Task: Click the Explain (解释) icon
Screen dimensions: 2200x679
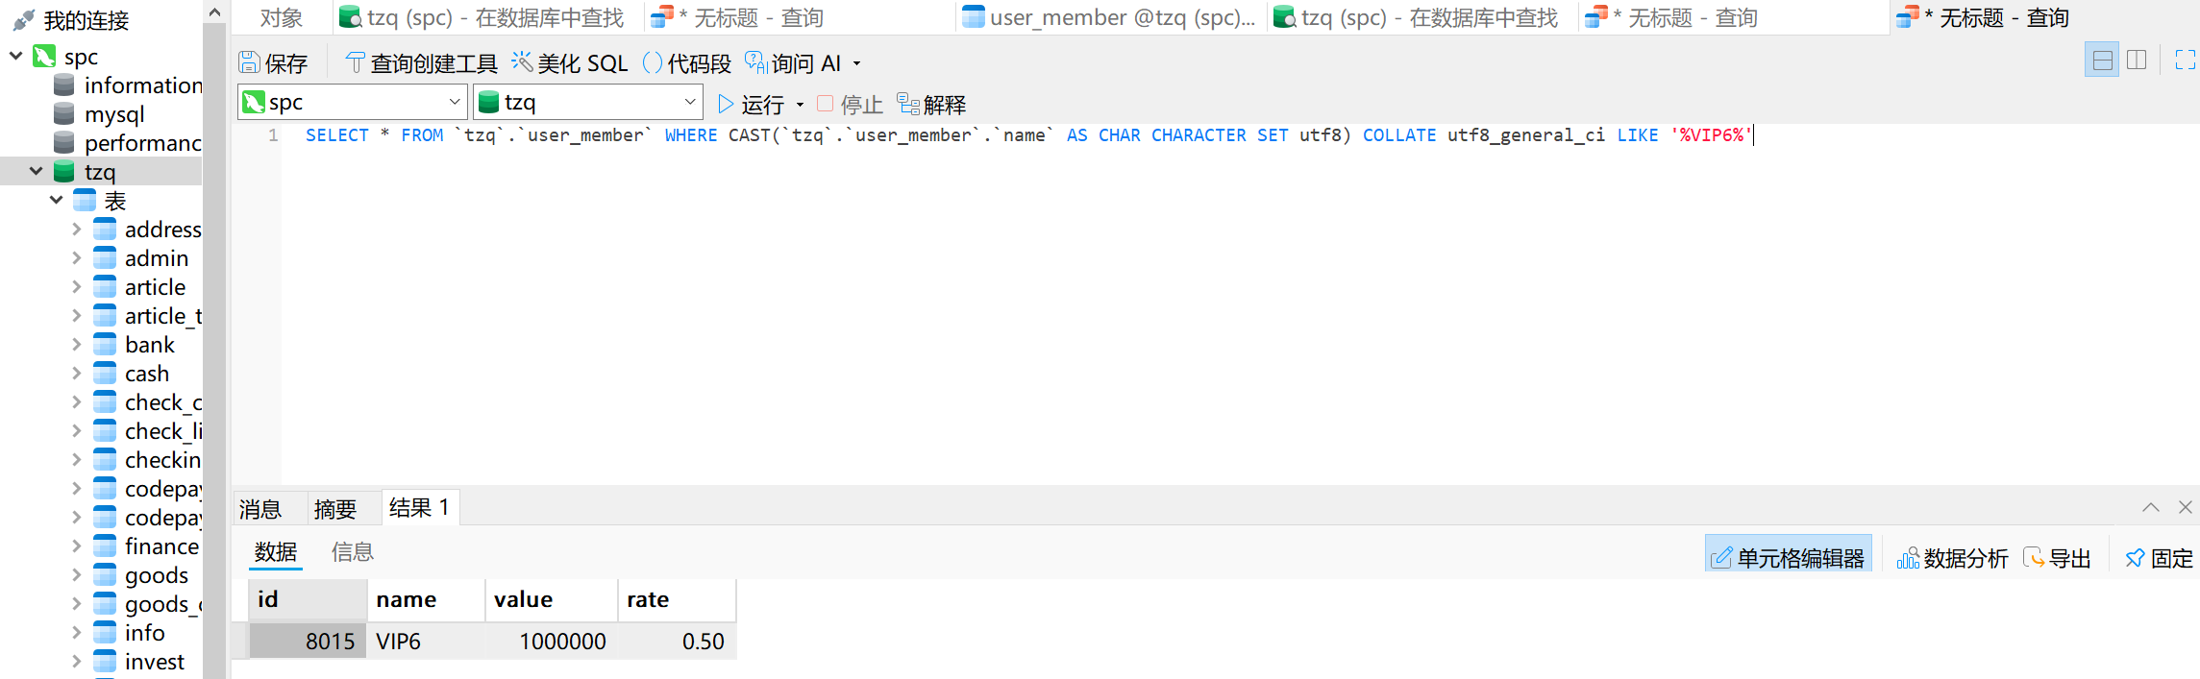Action: 908,104
